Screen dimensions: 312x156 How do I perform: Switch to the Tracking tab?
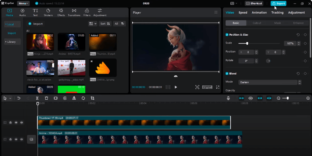tap(277, 13)
